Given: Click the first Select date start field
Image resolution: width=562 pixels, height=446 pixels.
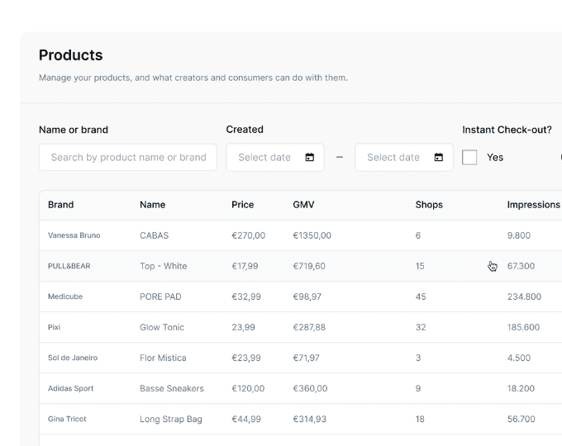Looking at the screenshot, I should coord(275,157).
